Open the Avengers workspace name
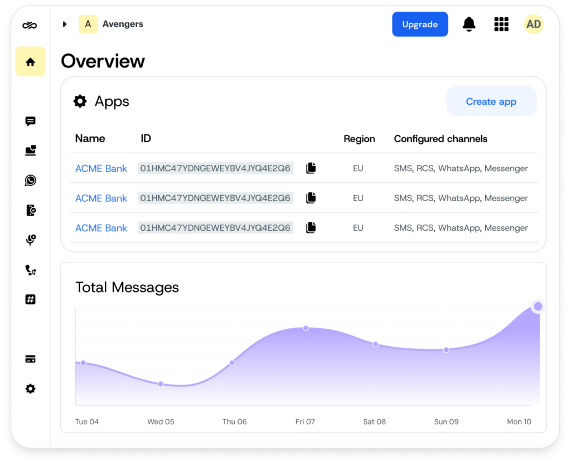The height and width of the screenshot is (461, 571). click(123, 24)
